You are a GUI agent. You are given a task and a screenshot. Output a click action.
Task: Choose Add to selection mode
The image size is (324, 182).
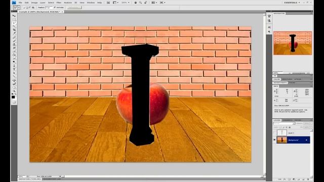pos(27,8)
